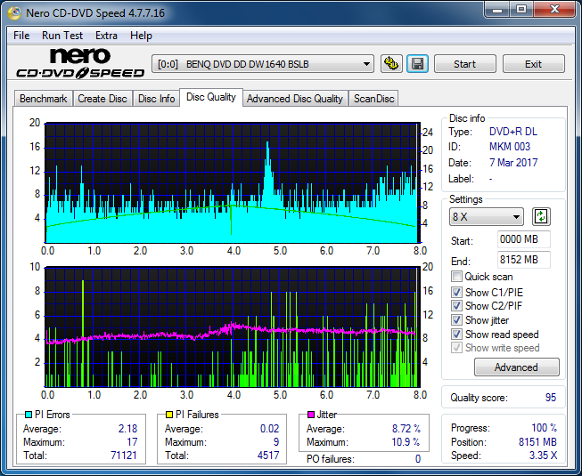Open the drive options icon button
Screen dimensions: 582x476
391,64
